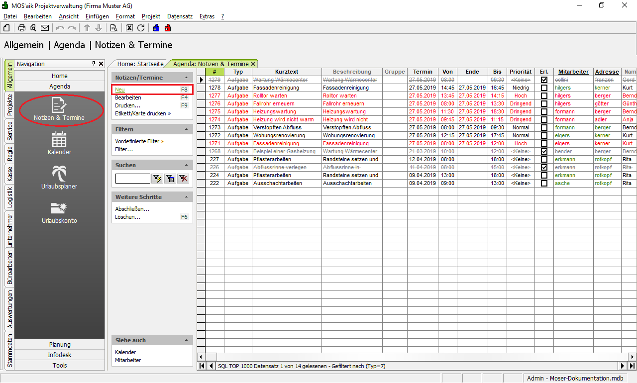Open the Datensatz menu
Screen dimensions: 637x383
tap(180, 16)
